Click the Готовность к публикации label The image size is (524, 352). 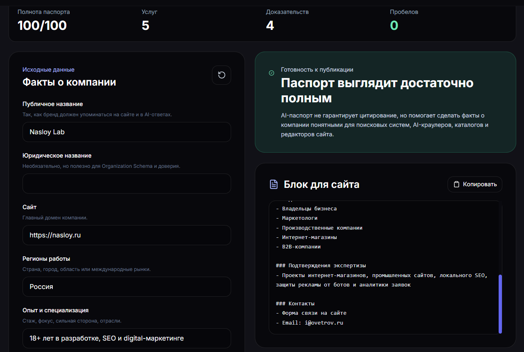point(317,70)
